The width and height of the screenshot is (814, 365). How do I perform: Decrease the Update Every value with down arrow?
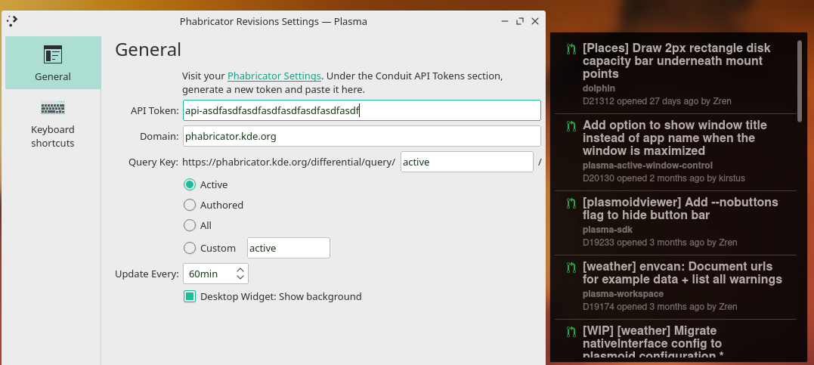point(240,277)
